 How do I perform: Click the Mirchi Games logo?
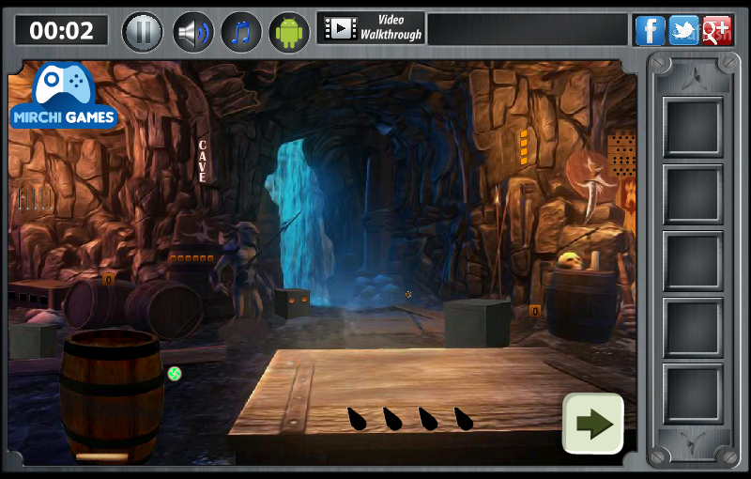pyautogui.click(x=63, y=95)
